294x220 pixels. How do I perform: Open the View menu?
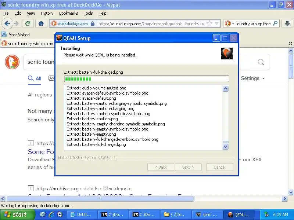(31, 13)
